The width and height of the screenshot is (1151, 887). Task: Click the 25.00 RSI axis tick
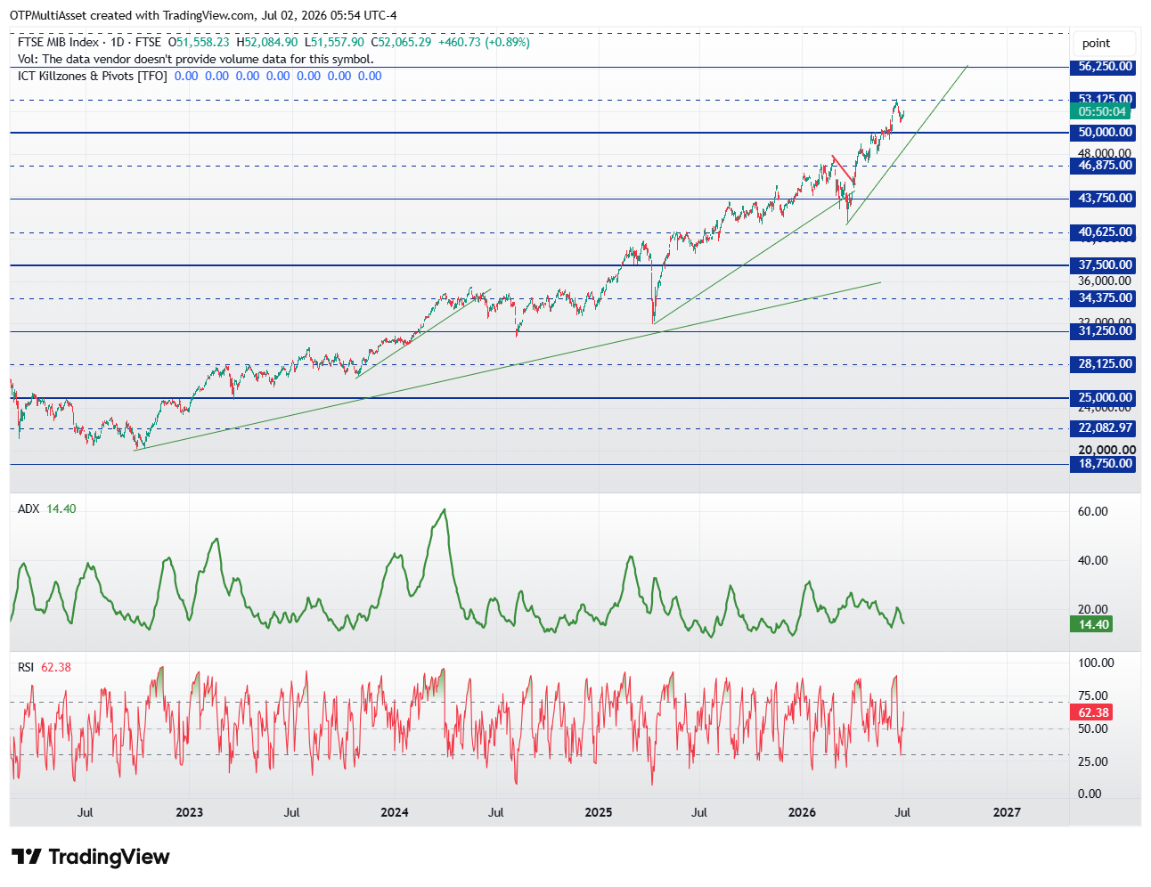1092,761
